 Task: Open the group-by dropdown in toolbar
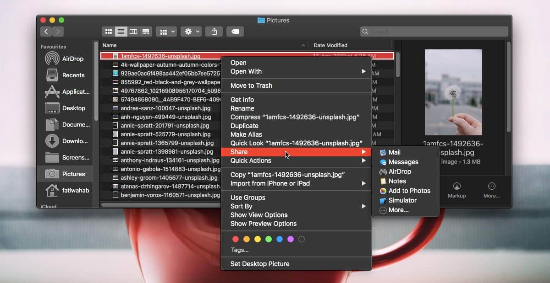(166, 32)
